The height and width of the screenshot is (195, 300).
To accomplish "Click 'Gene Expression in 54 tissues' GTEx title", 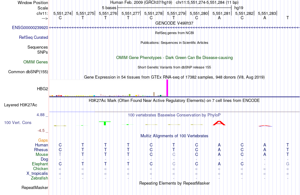I will [174, 77].
